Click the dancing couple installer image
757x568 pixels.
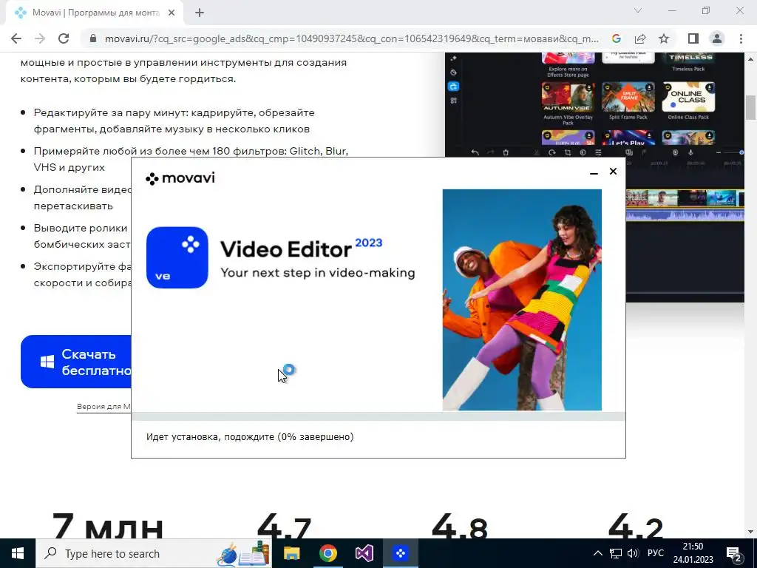522,300
